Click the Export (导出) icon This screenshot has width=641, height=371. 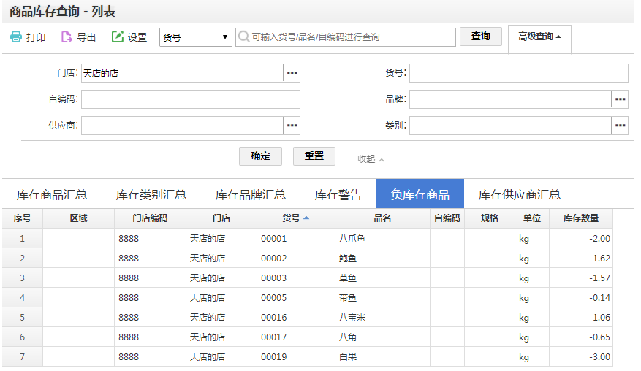pyautogui.click(x=67, y=37)
